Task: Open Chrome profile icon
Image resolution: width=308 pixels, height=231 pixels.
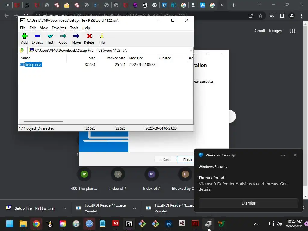Action: (x=292, y=16)
